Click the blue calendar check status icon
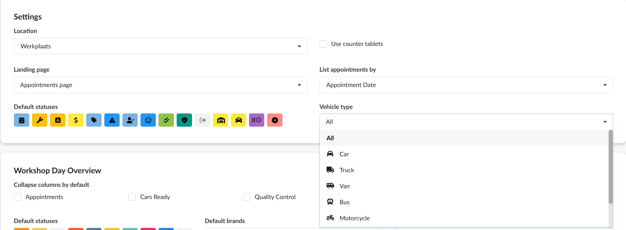The height and width of the screenshot is (230, 626). coord(22,120)
